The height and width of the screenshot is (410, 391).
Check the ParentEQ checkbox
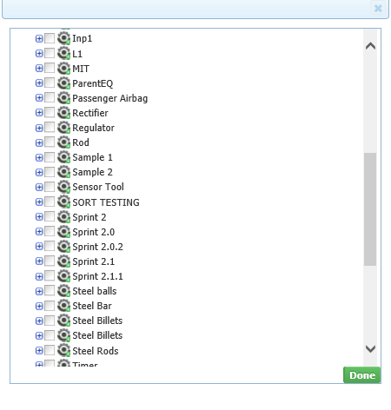pos(50,83)
